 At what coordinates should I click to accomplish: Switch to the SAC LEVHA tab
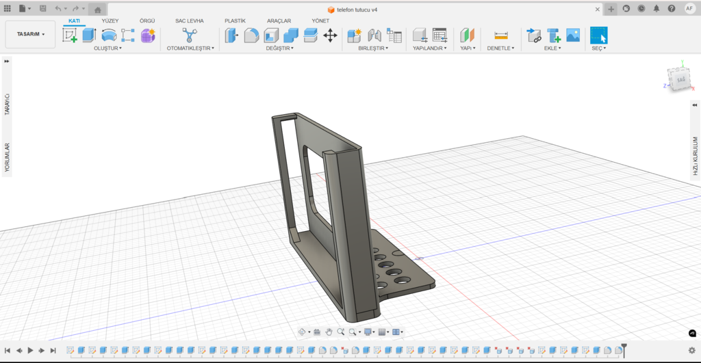tap(189, 21)
